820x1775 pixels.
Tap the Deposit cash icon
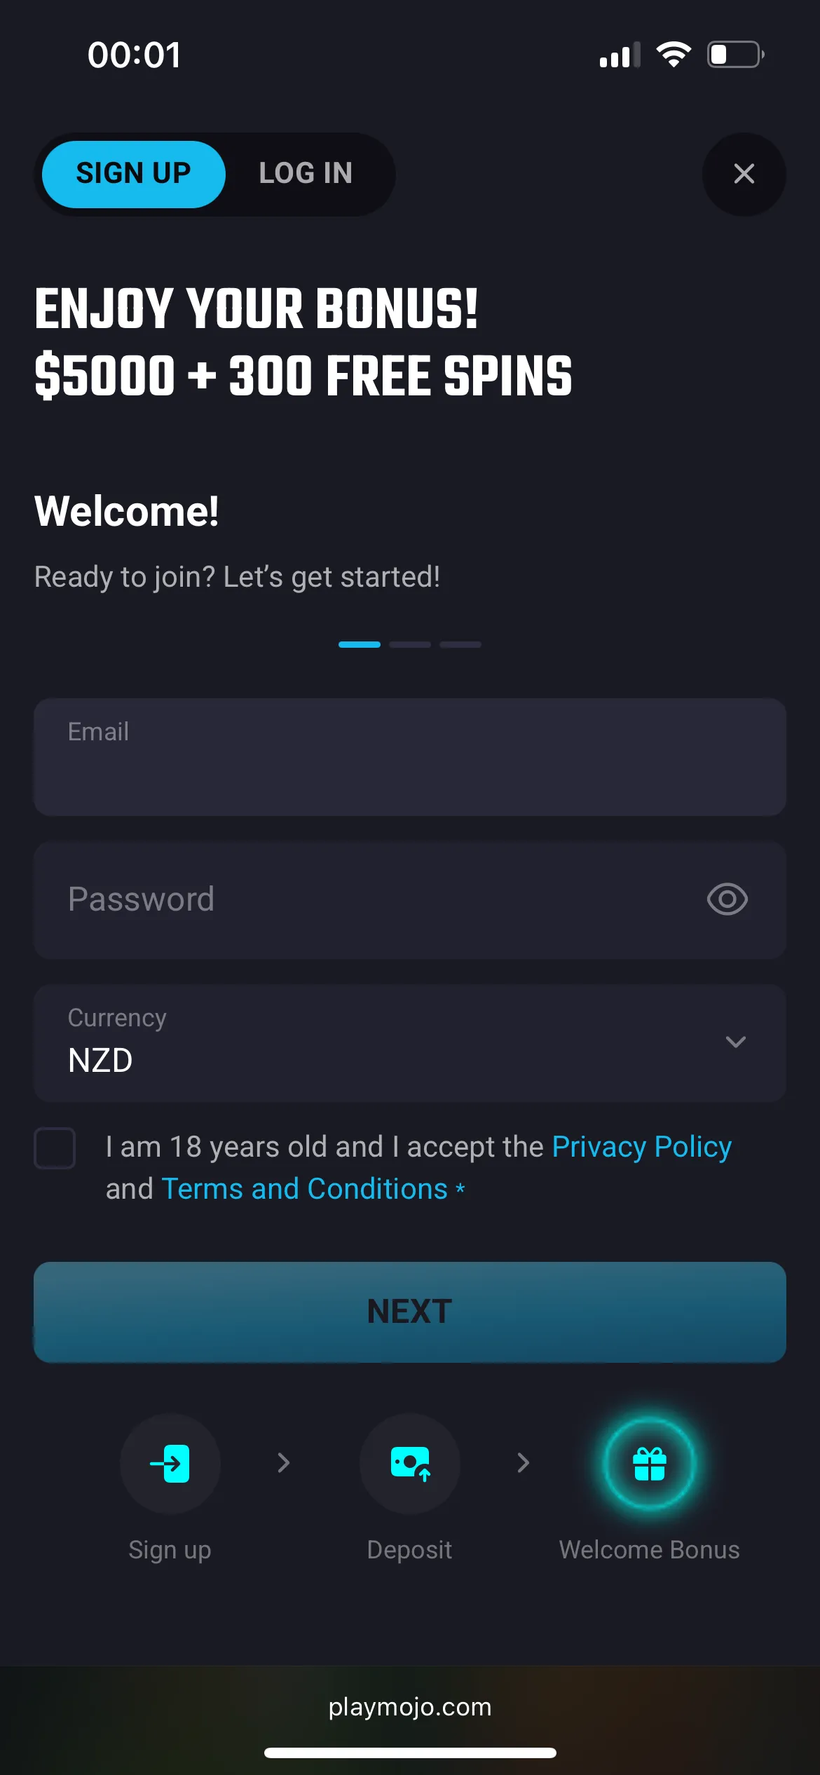[x=410, y=1463]
